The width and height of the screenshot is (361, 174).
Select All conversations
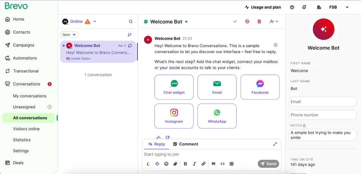coord(29,118)
